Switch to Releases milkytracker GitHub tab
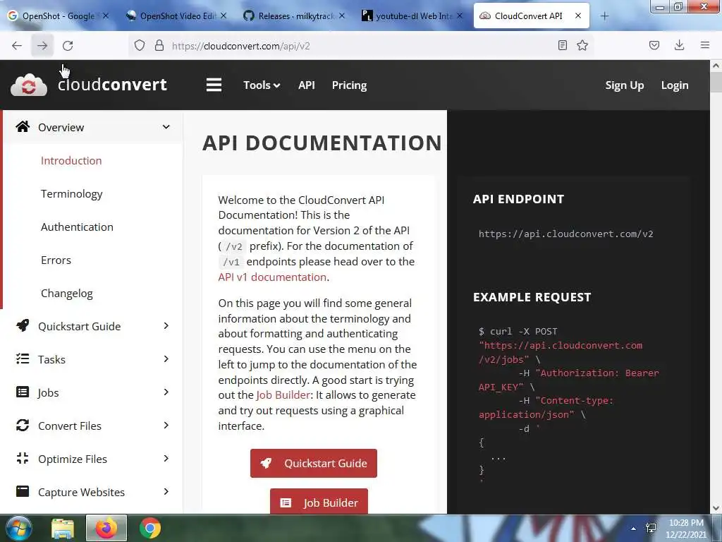Screen dimensions: 722x542 pyautogui.click(x=295, y=16)
